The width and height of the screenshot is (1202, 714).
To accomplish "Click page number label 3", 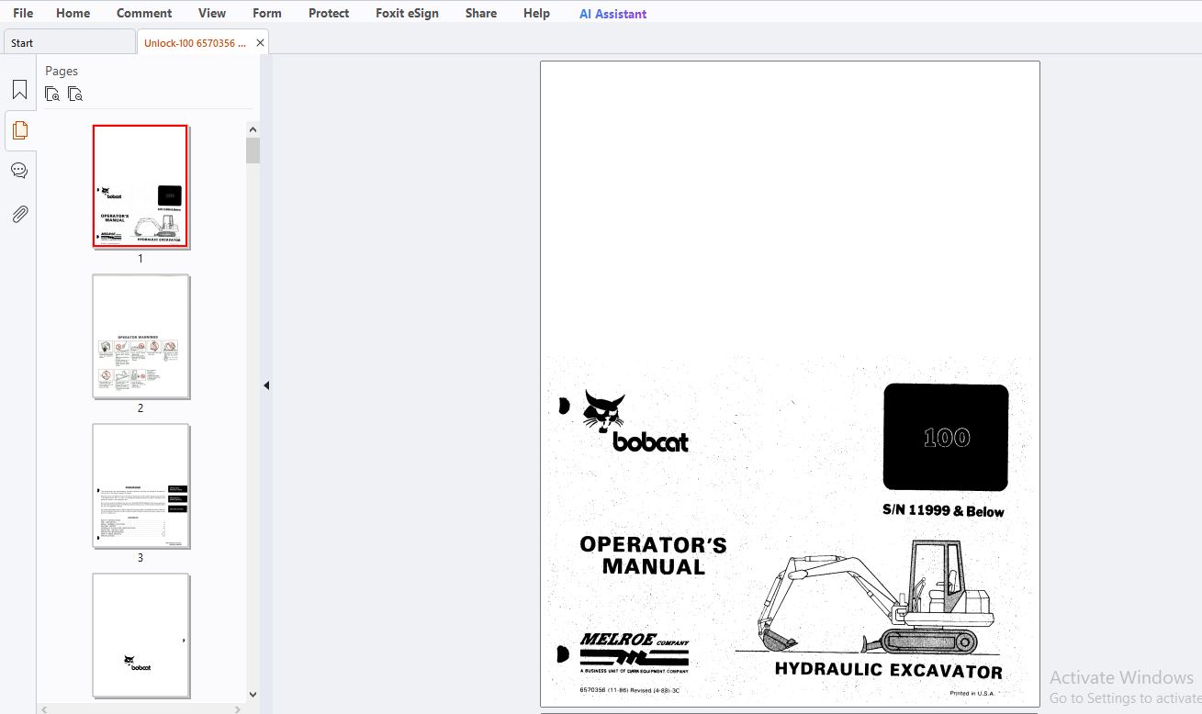I will coord(140,558).
